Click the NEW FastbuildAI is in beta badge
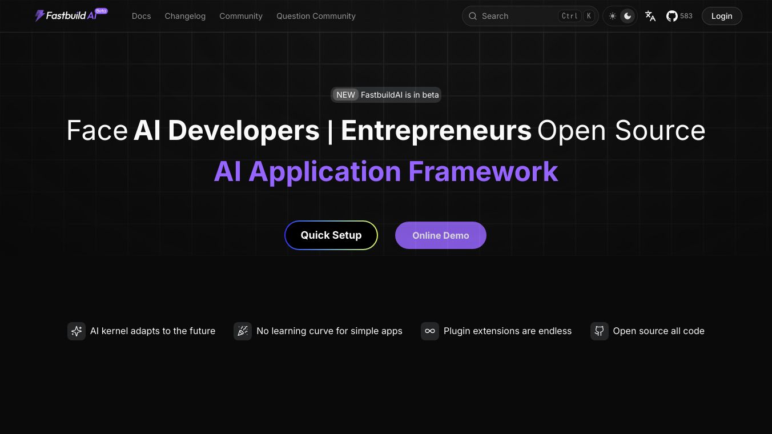This screenshot has width=772, height=434. pos(386,95)
